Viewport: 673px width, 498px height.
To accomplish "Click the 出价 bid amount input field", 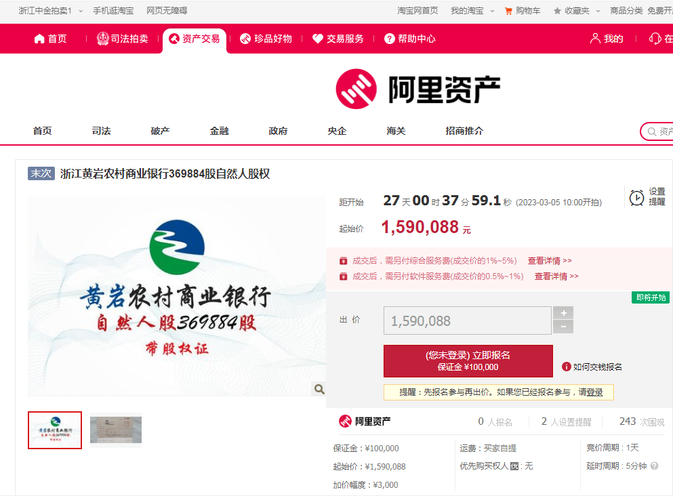I will pos(468,320).
